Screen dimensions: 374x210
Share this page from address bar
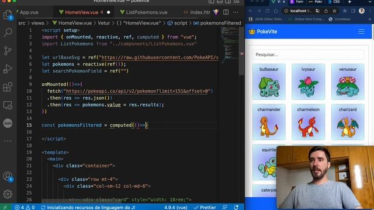326,11
